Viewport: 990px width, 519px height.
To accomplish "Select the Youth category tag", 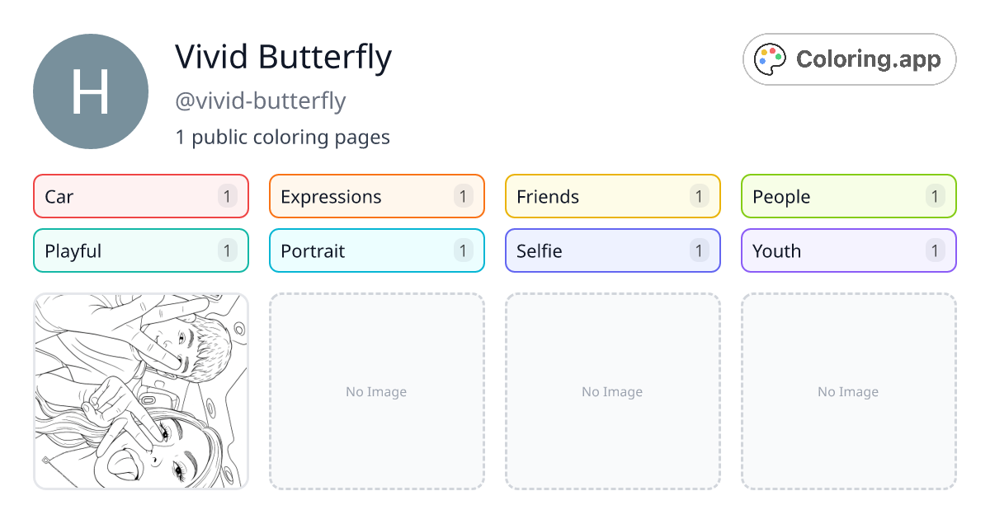I will [848, 250].
